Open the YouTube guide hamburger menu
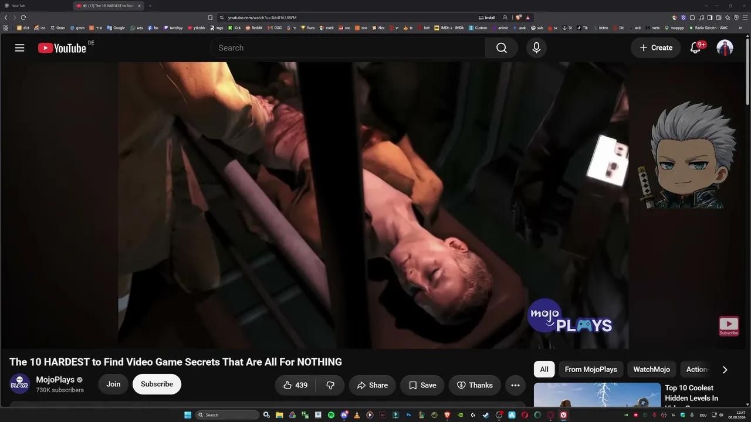Image resolution: width=751 pixels, height=422 pixels. click(19, 48)
